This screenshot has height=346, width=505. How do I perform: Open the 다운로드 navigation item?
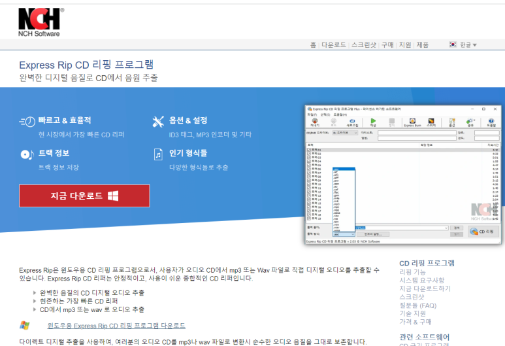coord(334,45)
